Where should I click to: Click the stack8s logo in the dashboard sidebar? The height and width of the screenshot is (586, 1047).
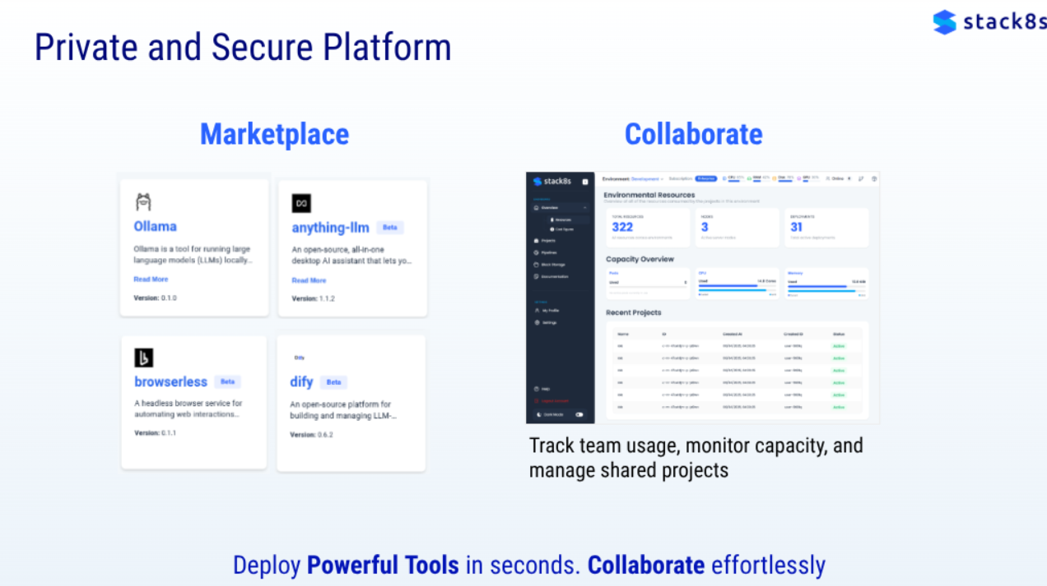pyautogui.click(x=551, y=182)
